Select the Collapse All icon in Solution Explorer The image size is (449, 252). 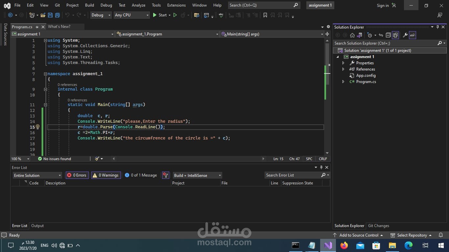[388, 35]
